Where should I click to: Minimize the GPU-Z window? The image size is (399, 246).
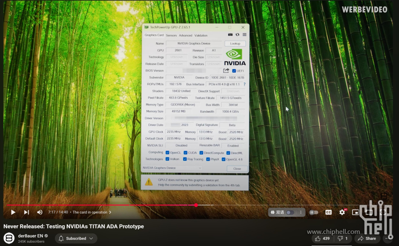pos(217,27)
